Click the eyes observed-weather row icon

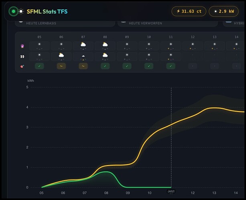(22, 56)
